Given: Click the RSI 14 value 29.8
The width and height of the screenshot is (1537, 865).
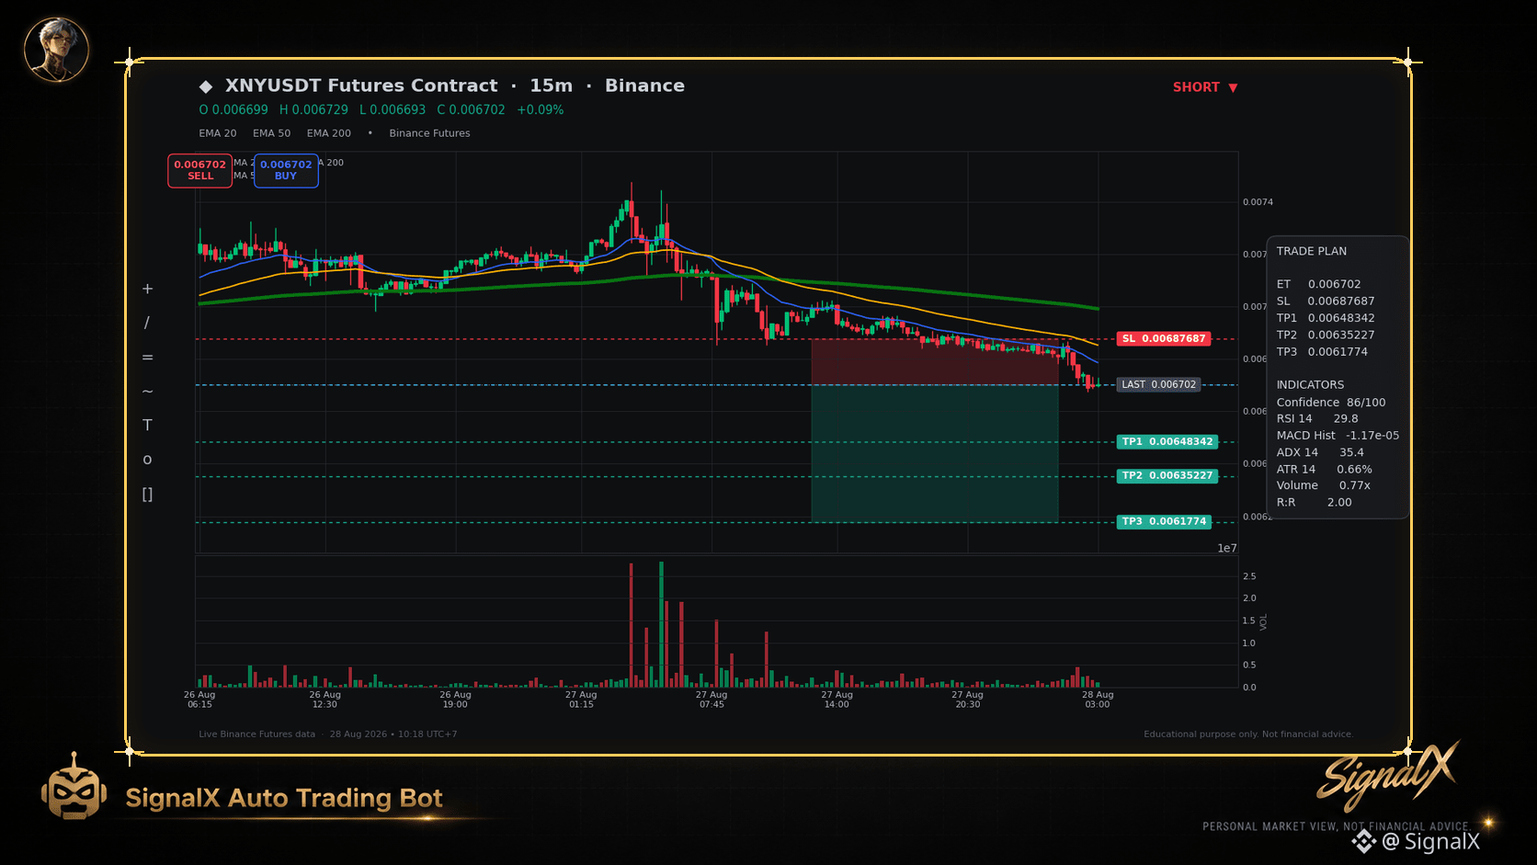Looking at the screenshot, I should (1346, 419).
